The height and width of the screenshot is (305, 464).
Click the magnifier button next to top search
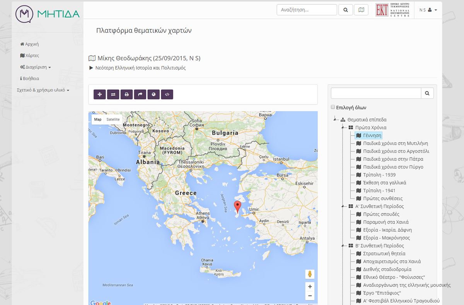click(x=345, y=10)
